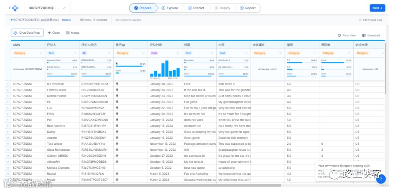The height and width of the screenshot is (191, 394).
Task: Go to the Explore step
Action: [x=170, y=8]
